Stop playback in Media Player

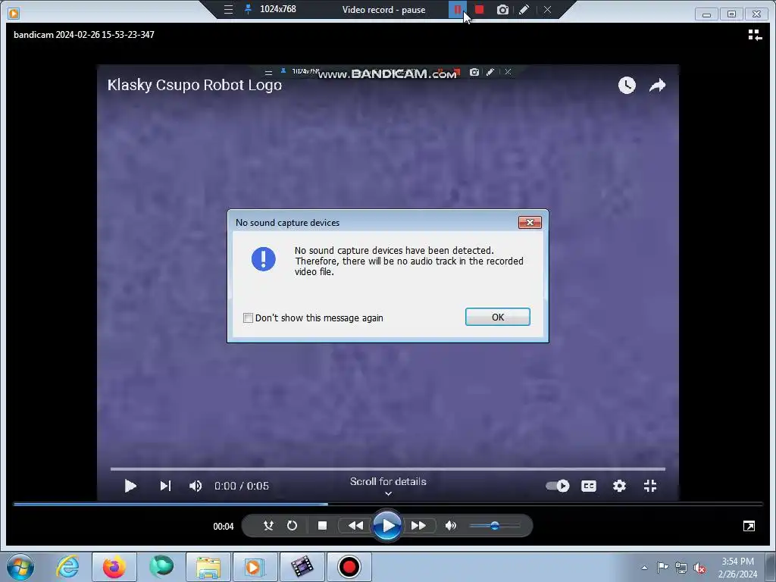322,526
